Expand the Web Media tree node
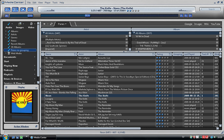Screen dimensions: 224x140 click(x=6, y=53)
